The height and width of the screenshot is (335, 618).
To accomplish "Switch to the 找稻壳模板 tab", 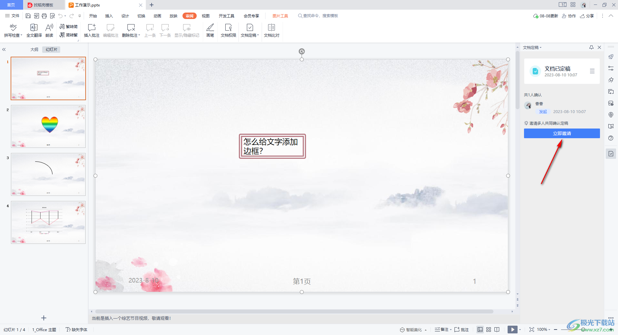I will pos(43,5).
